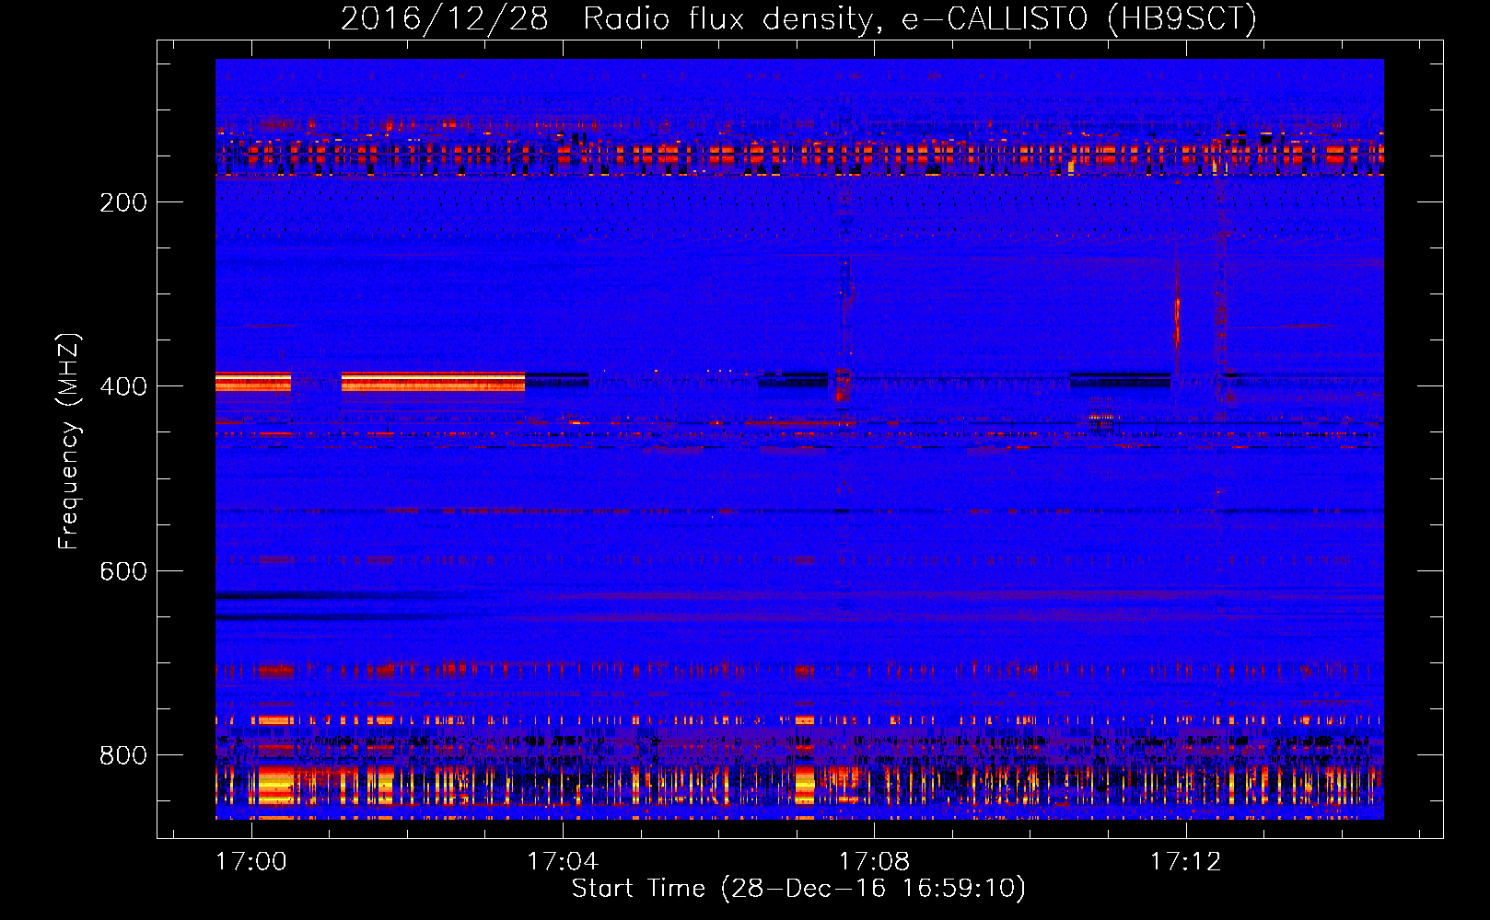Click the 'Start Time (28-Dec-16 16:59:10)' label
Image resolution: width=1490 pixels, height=920 pixels.
click(798, 889)
